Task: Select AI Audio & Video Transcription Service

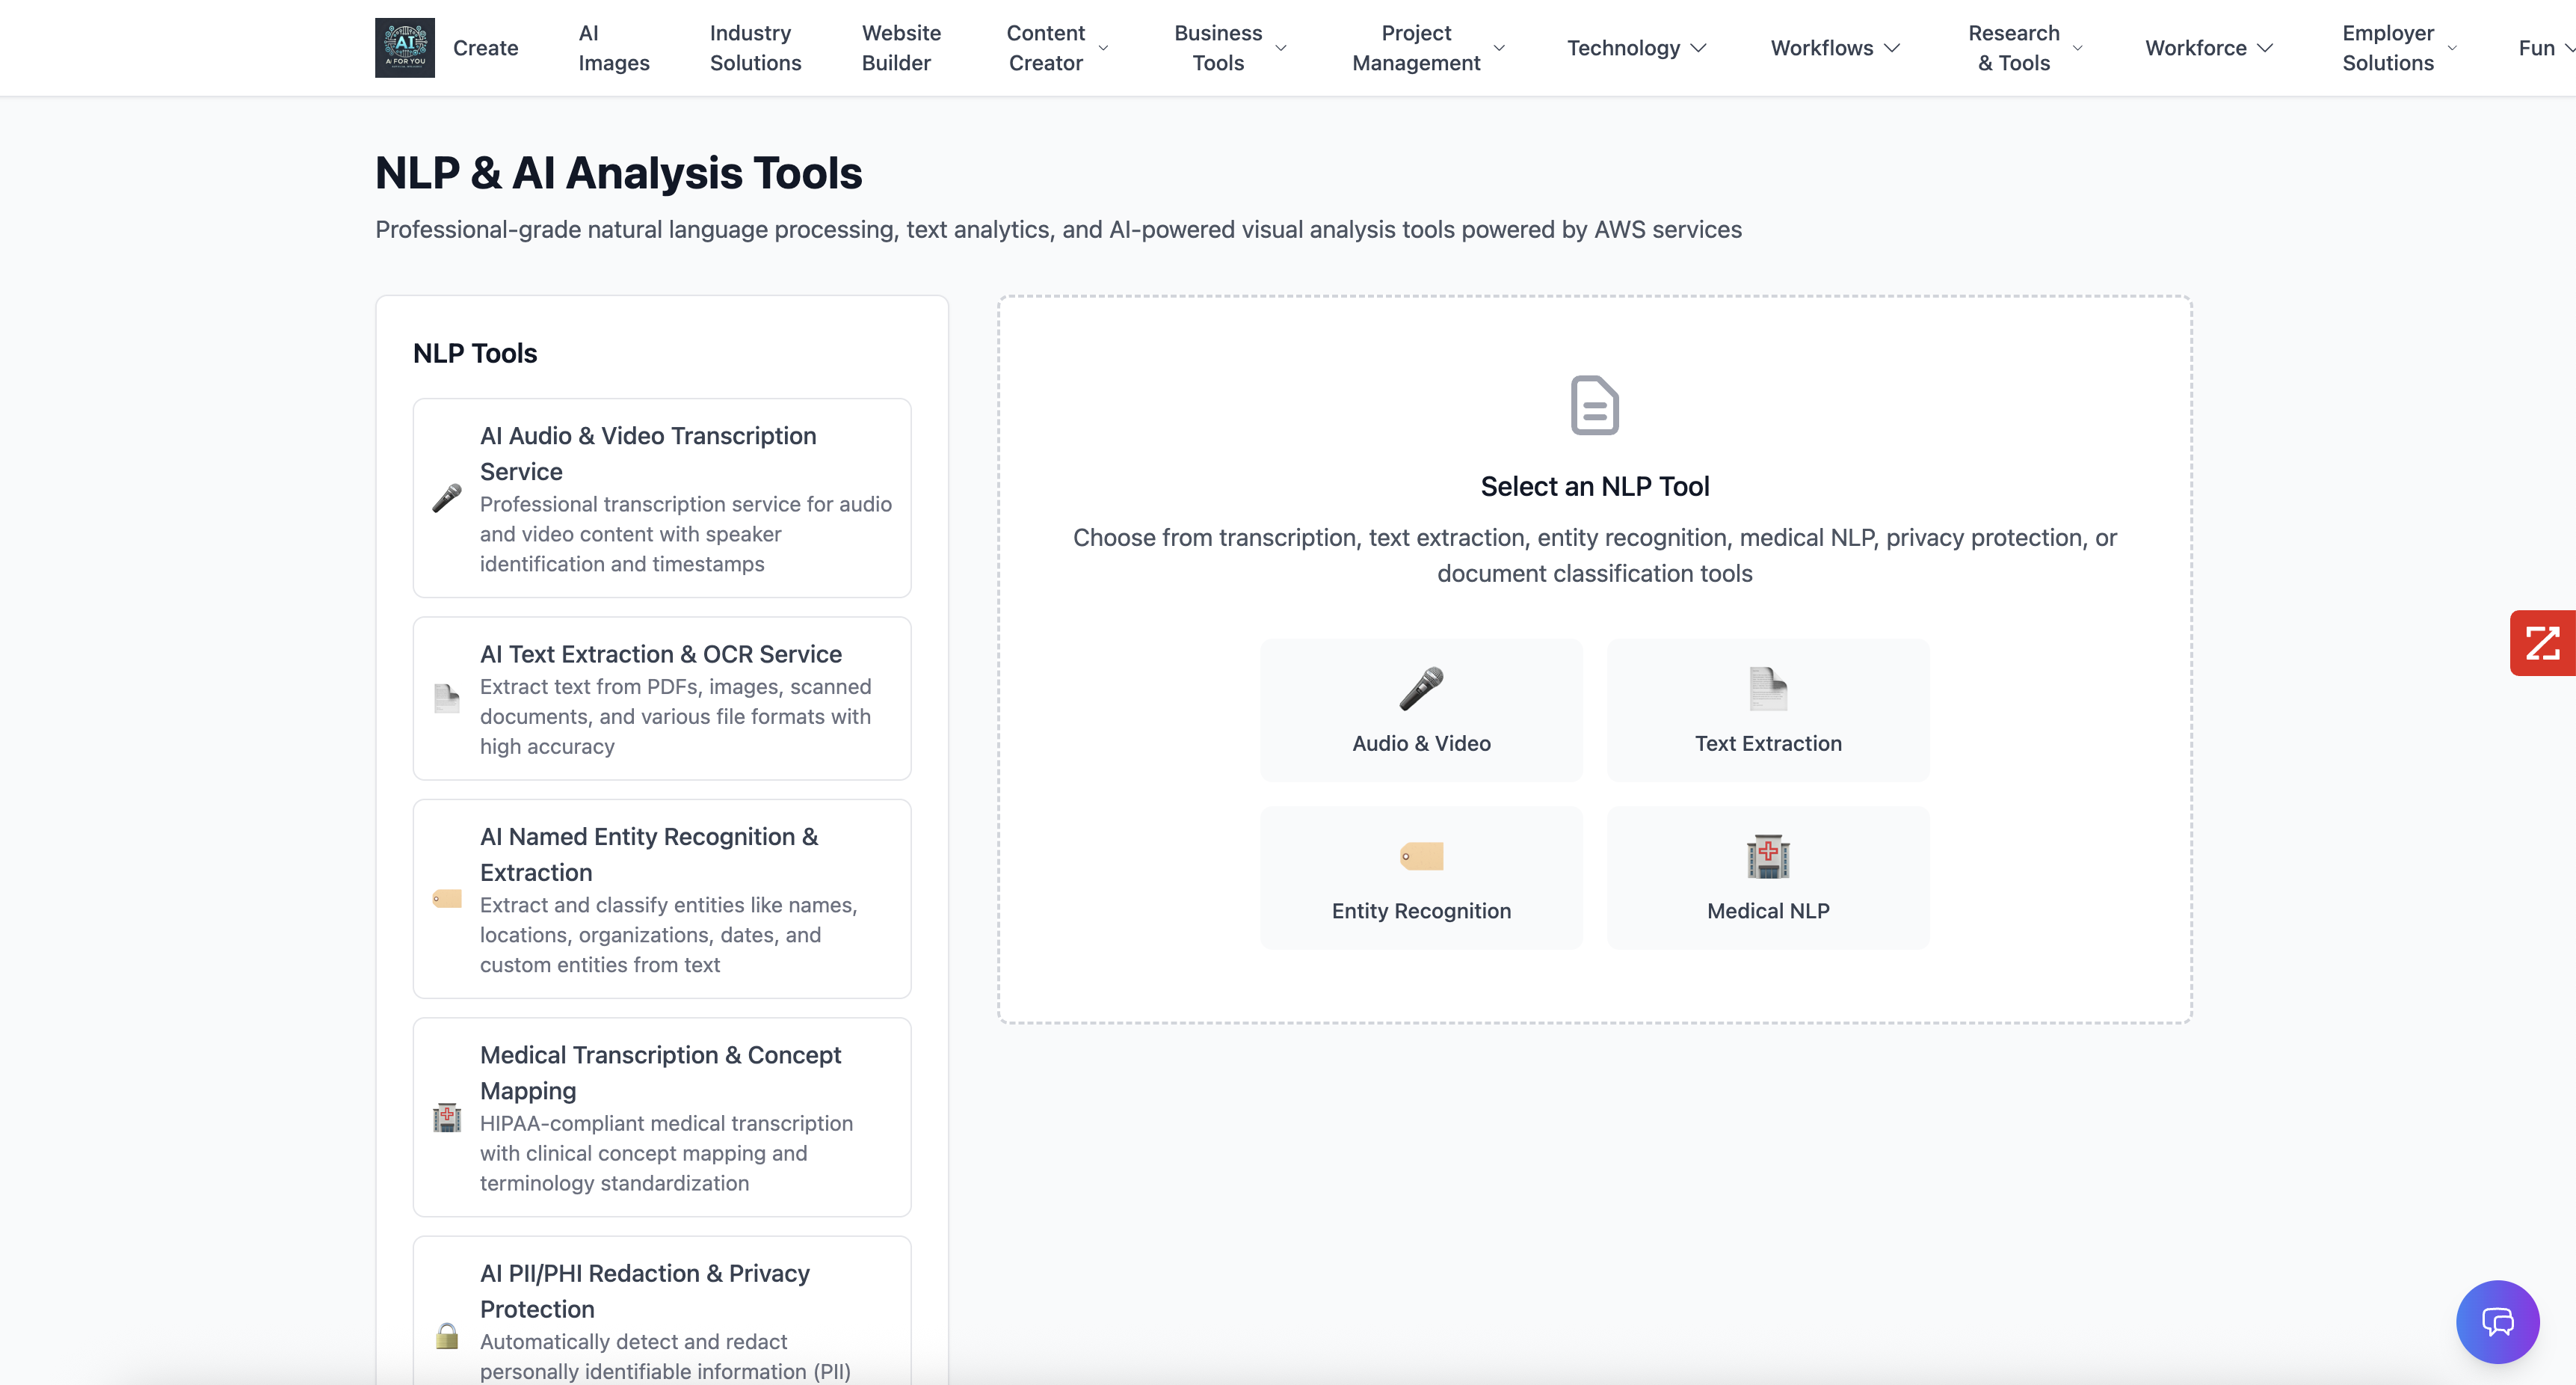Action: click(x=661, y=497)
